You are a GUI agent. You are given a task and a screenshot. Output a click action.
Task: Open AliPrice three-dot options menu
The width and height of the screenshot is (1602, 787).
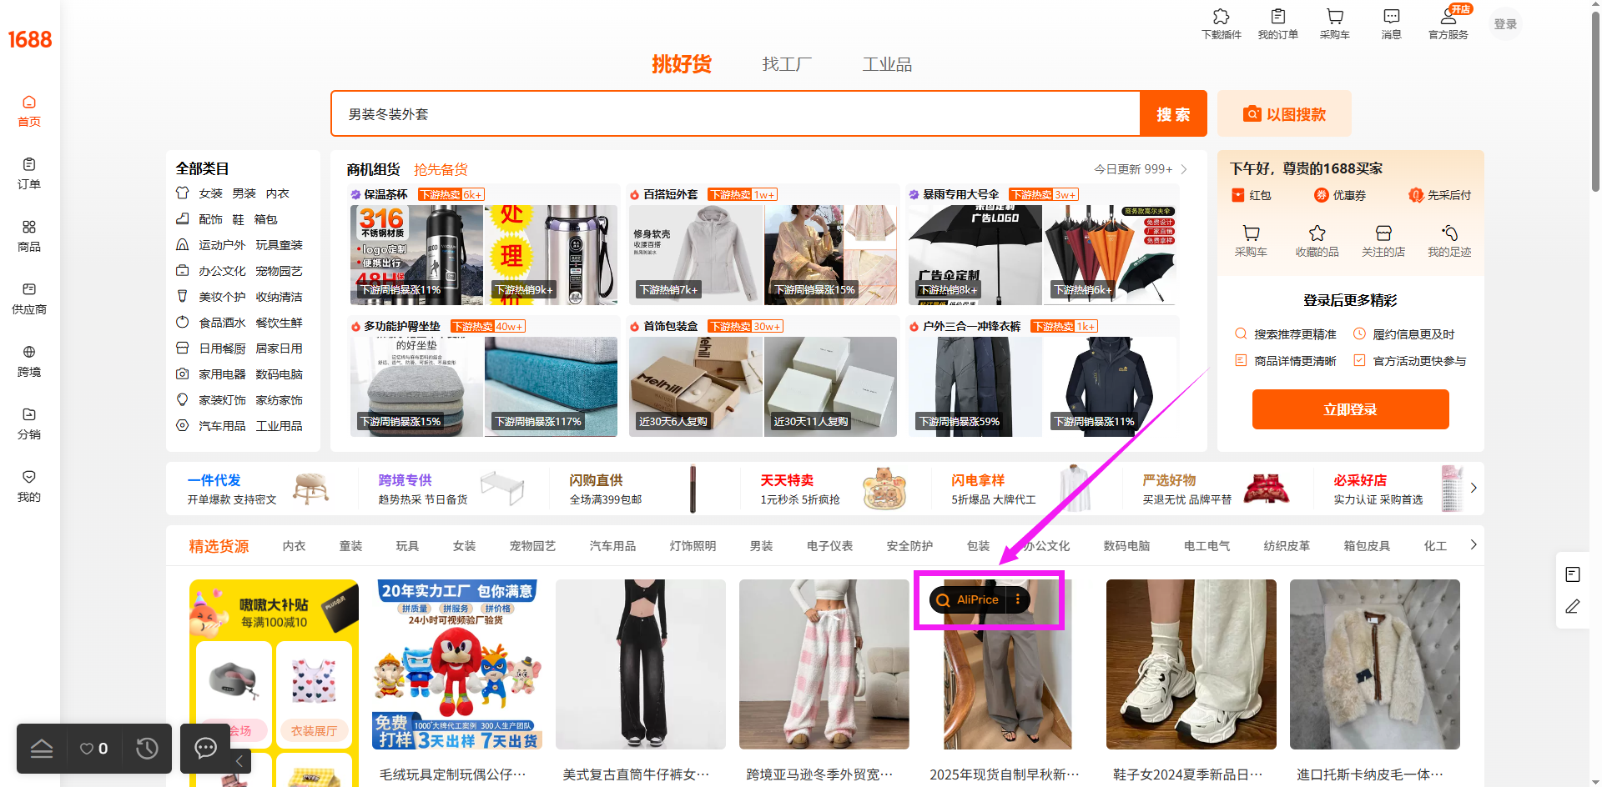[1018, 599]
